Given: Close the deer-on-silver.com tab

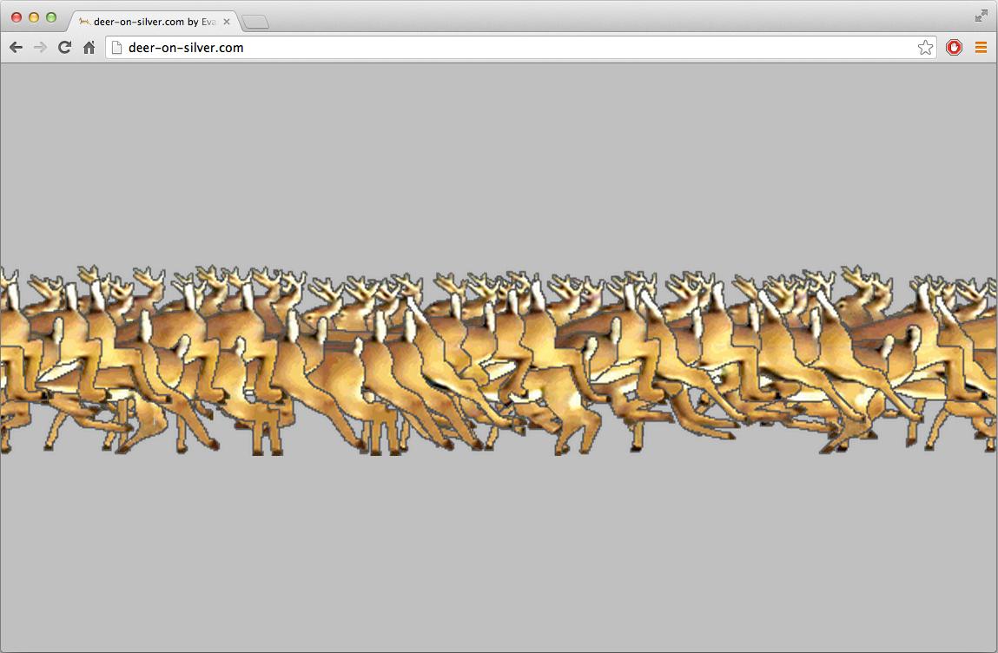Looking at the screenshot, I should click(x=227, y=22).
